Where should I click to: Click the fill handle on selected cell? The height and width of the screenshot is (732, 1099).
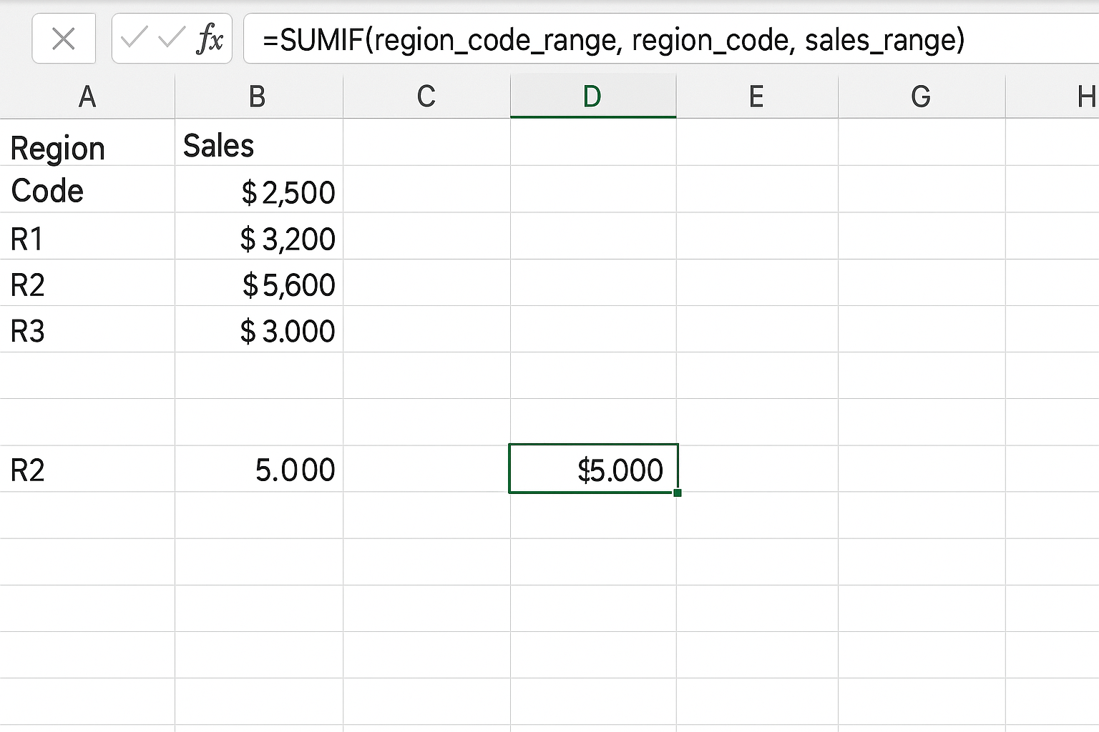(x=678, y=493)
